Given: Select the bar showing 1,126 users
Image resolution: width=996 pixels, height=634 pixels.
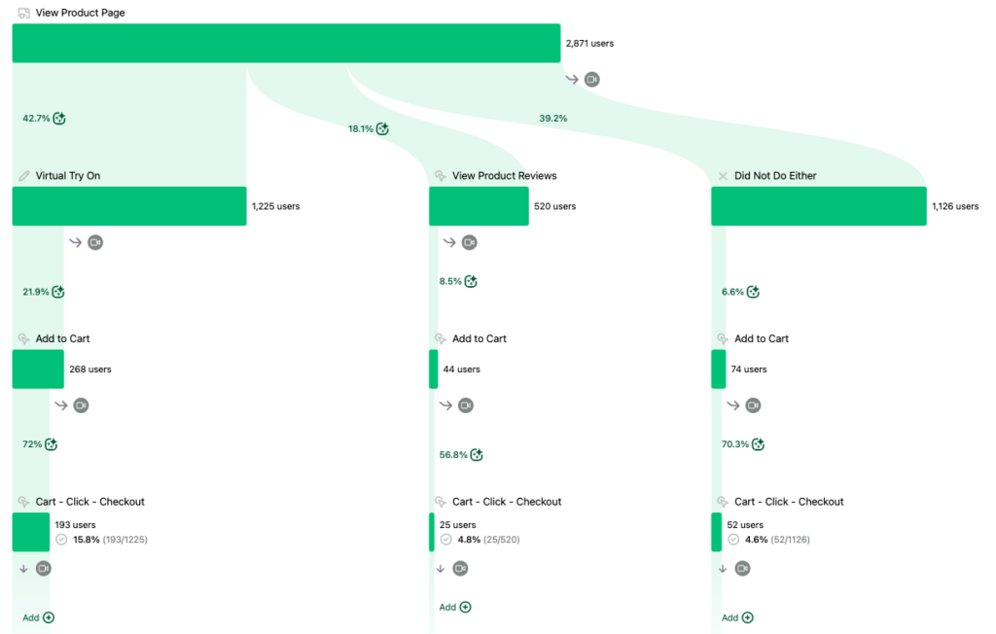Looking at the screenshot, I should pyautogui.click(x=818, y=205).
